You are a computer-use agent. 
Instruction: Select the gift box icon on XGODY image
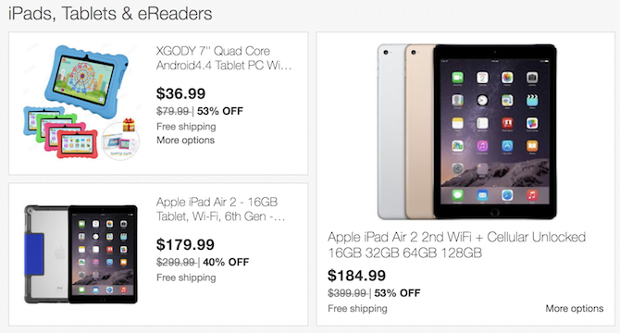(129, 125)
